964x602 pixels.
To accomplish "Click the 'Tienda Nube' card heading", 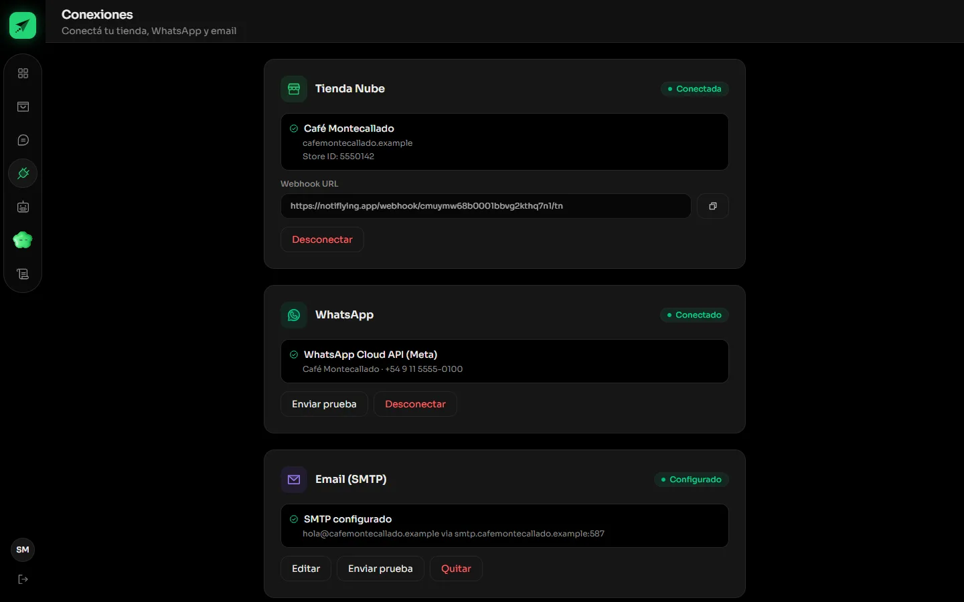I will tap(350, 89).
